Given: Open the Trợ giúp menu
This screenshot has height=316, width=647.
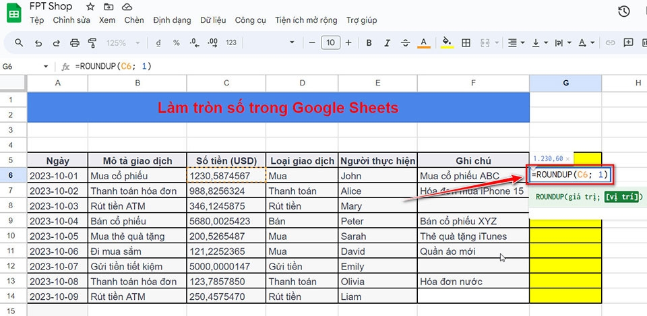Looking at the screenshot, I should pyautogui.click(x=361, y=20).
